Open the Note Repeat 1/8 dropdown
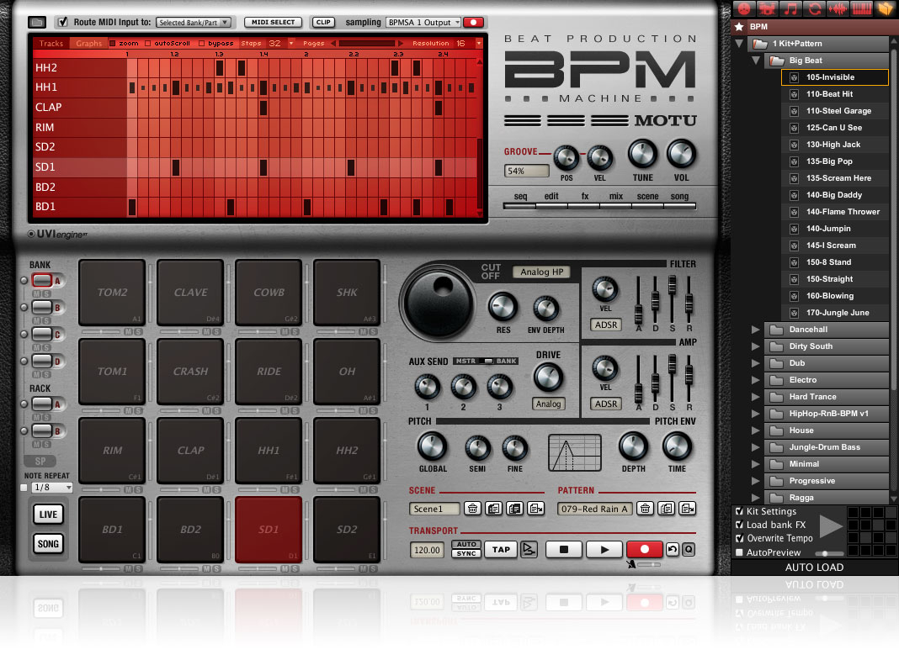The image size is (899, 660). [x=52, y=488]
